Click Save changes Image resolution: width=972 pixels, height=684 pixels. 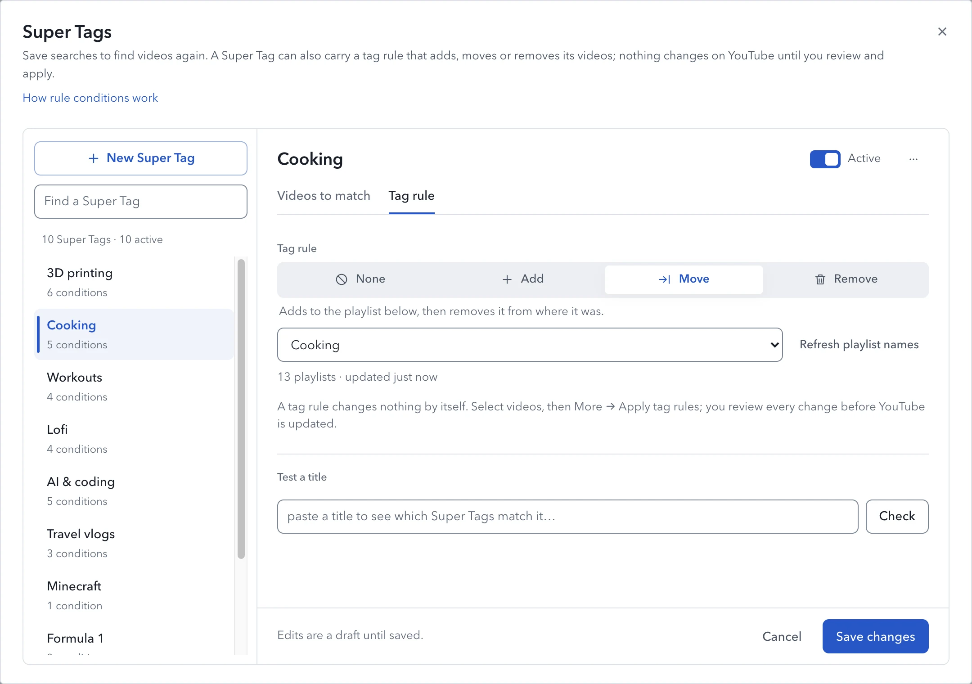[875, 636]
